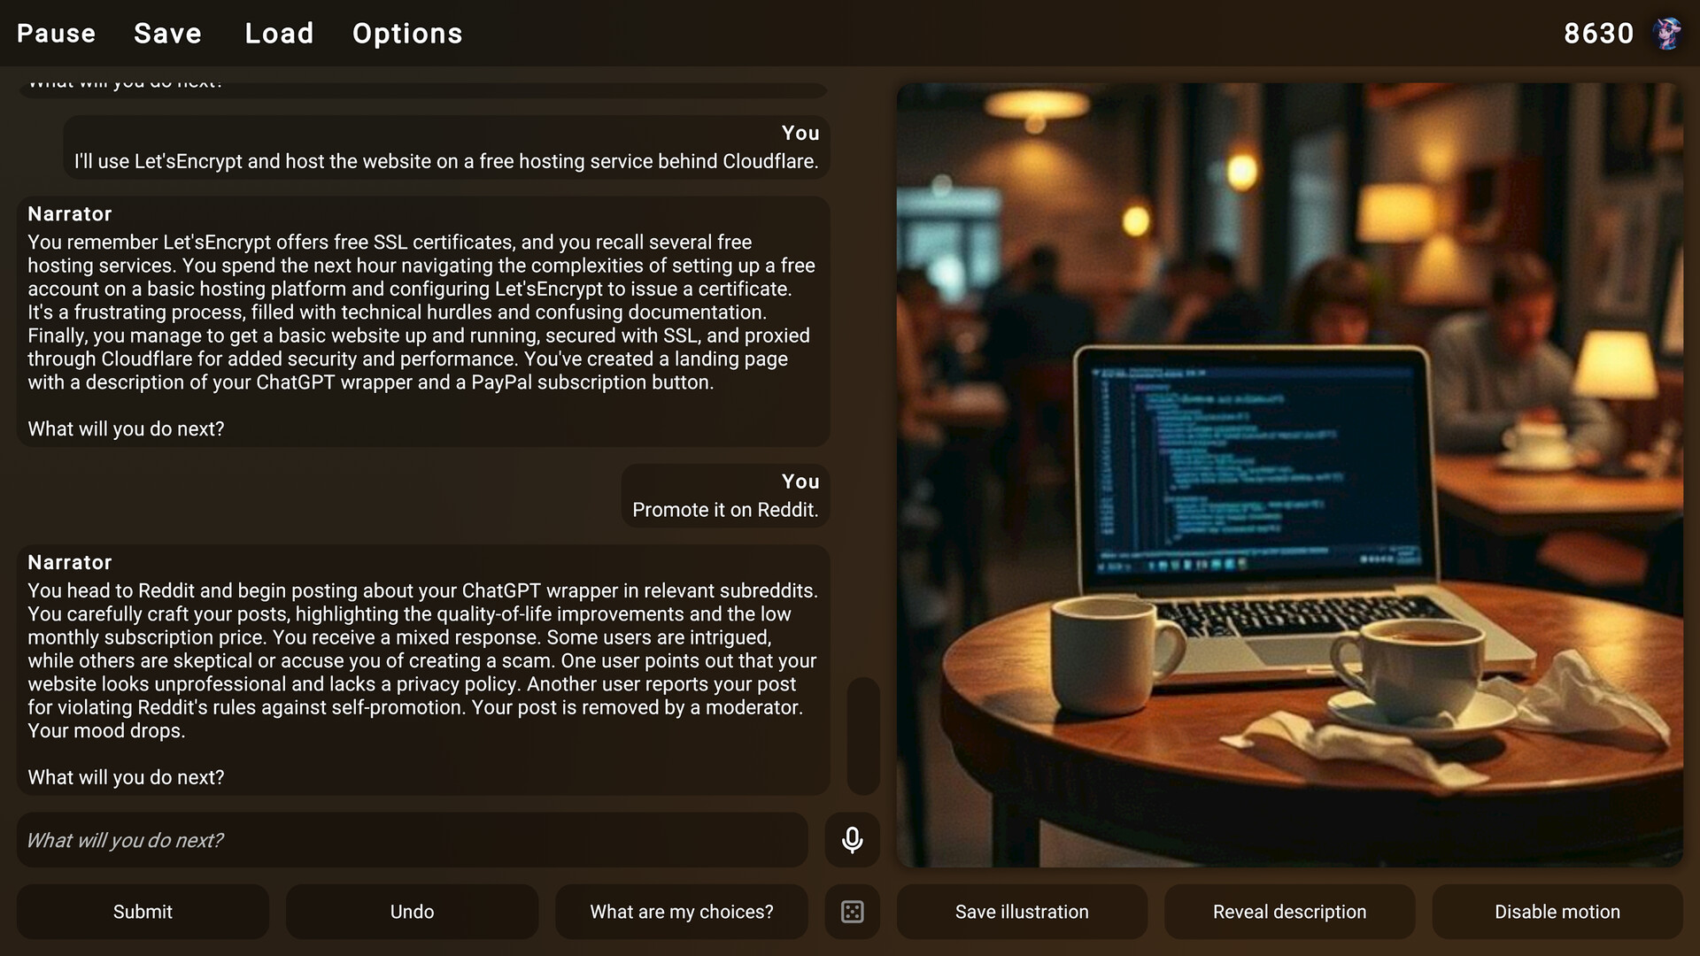1700x956 pixels.
Task: Save the current illustration
Action: coord(1022,911)
